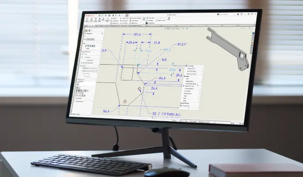The image size is (303, 177).
Task: Click the Configurations button in Dimension panel
Action: pos(90,60)
